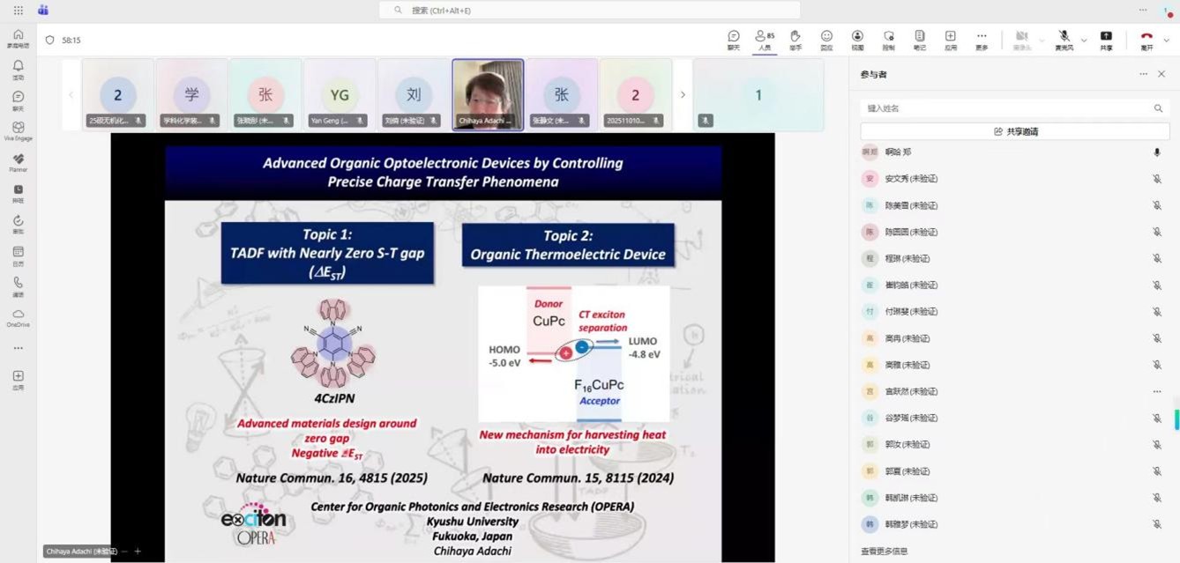Click the share (共享) screen icon
The height and width of the screenshot is (563, 1180).
(1106, 40)
